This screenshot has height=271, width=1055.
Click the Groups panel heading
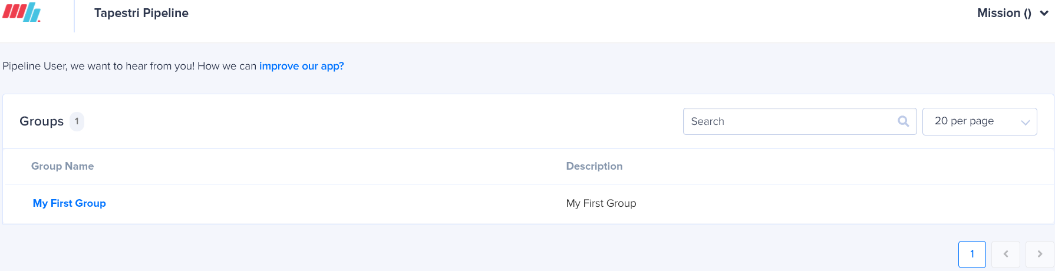click(41, 121)
